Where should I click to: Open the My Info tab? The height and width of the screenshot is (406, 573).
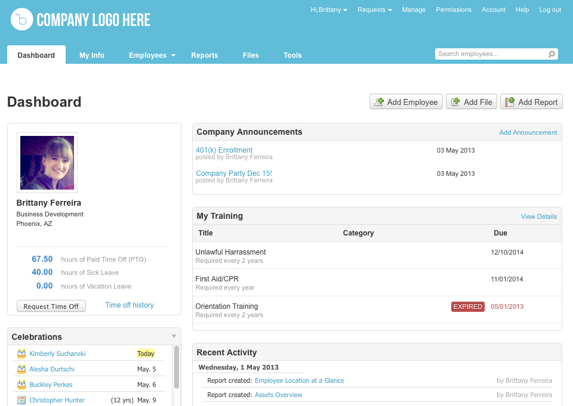92,55
